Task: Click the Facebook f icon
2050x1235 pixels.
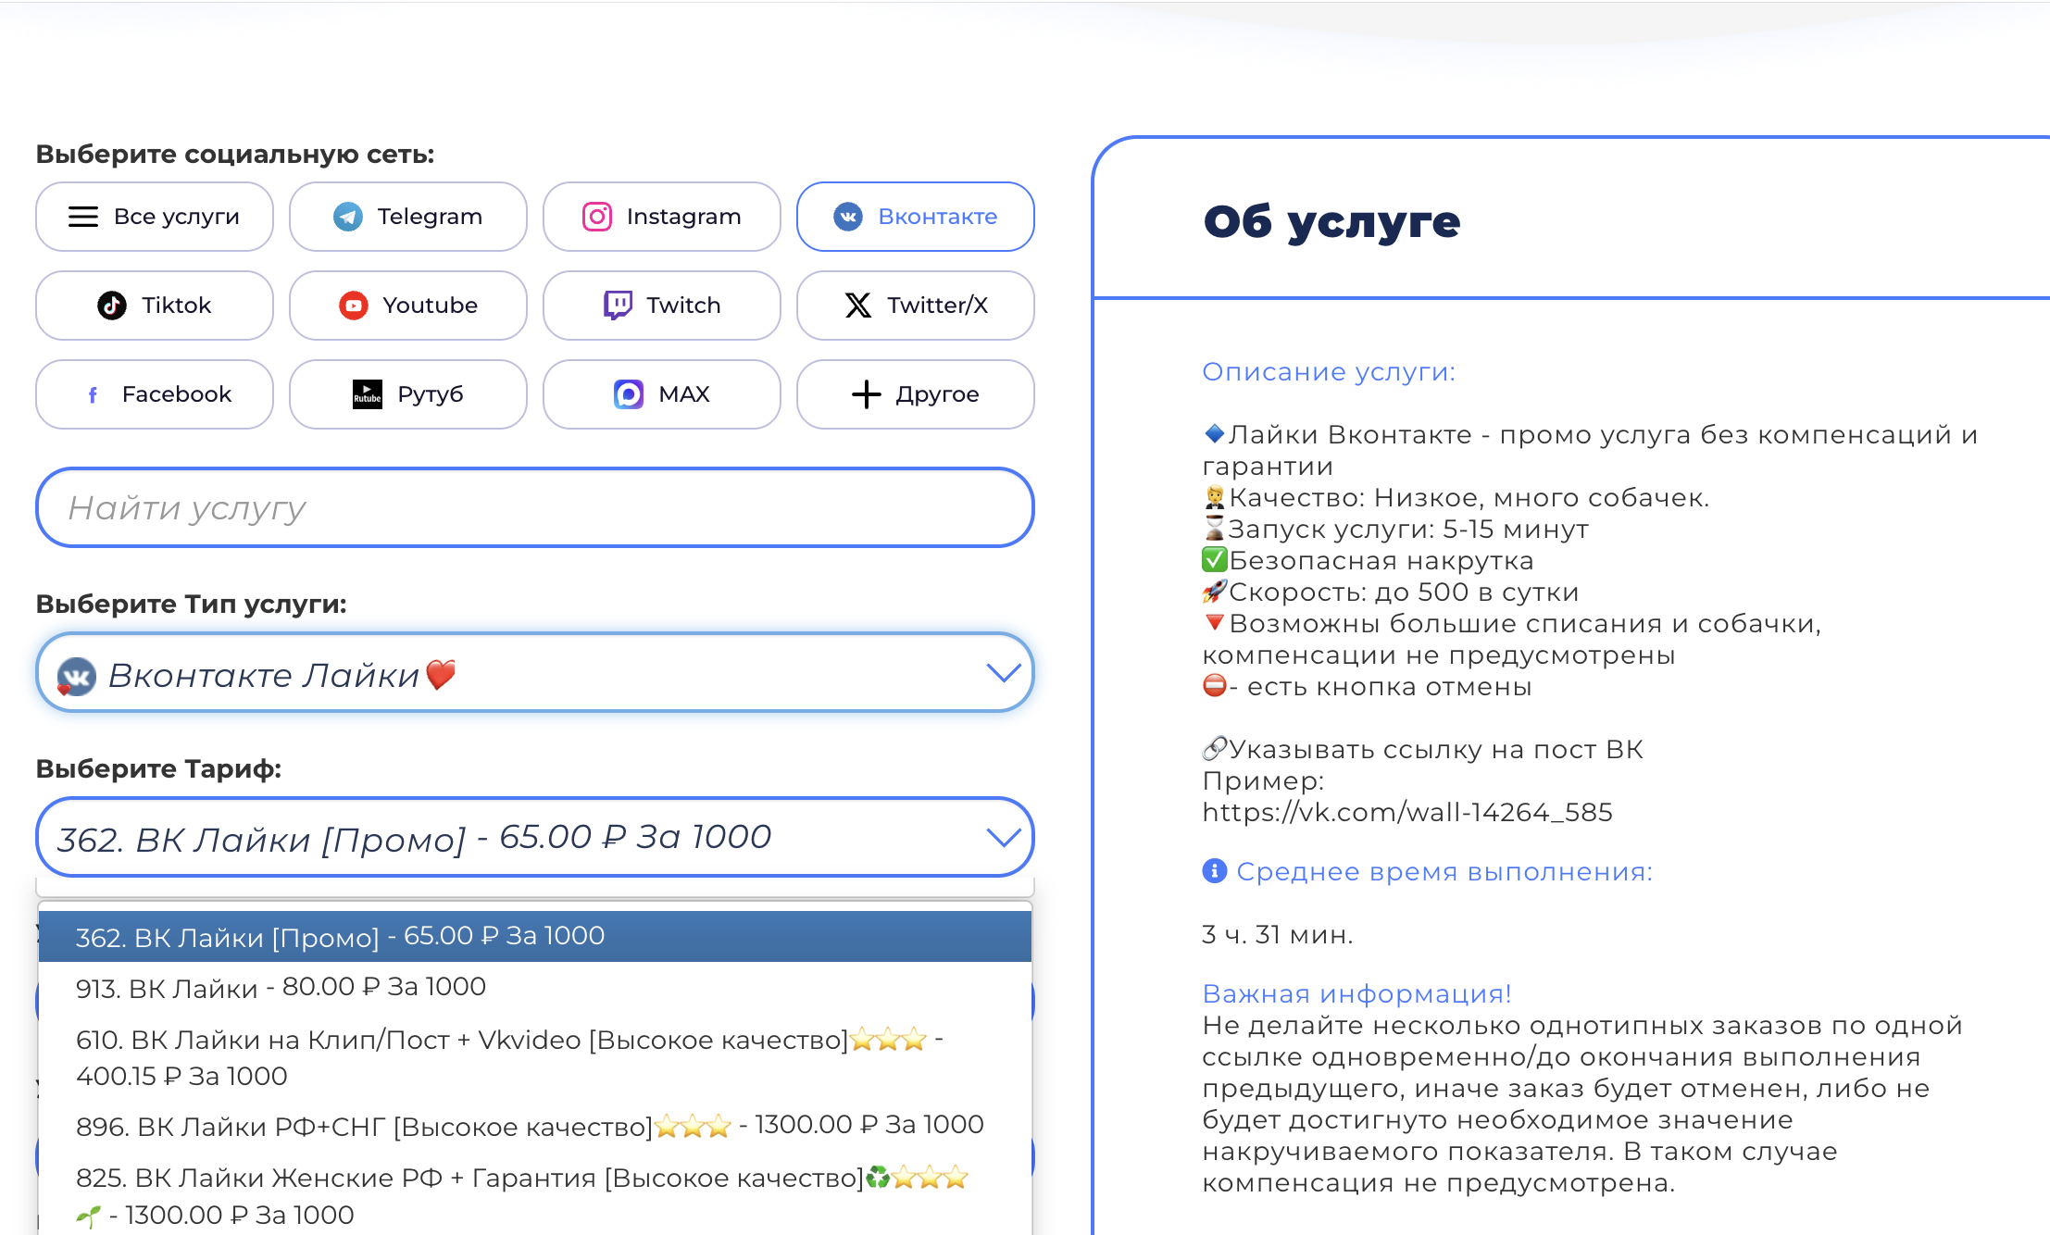Action: (x=93, y=395)
